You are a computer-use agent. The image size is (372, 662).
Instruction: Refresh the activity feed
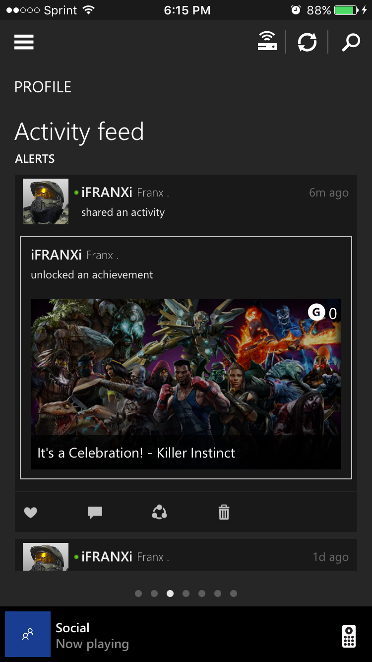(307, 42)
